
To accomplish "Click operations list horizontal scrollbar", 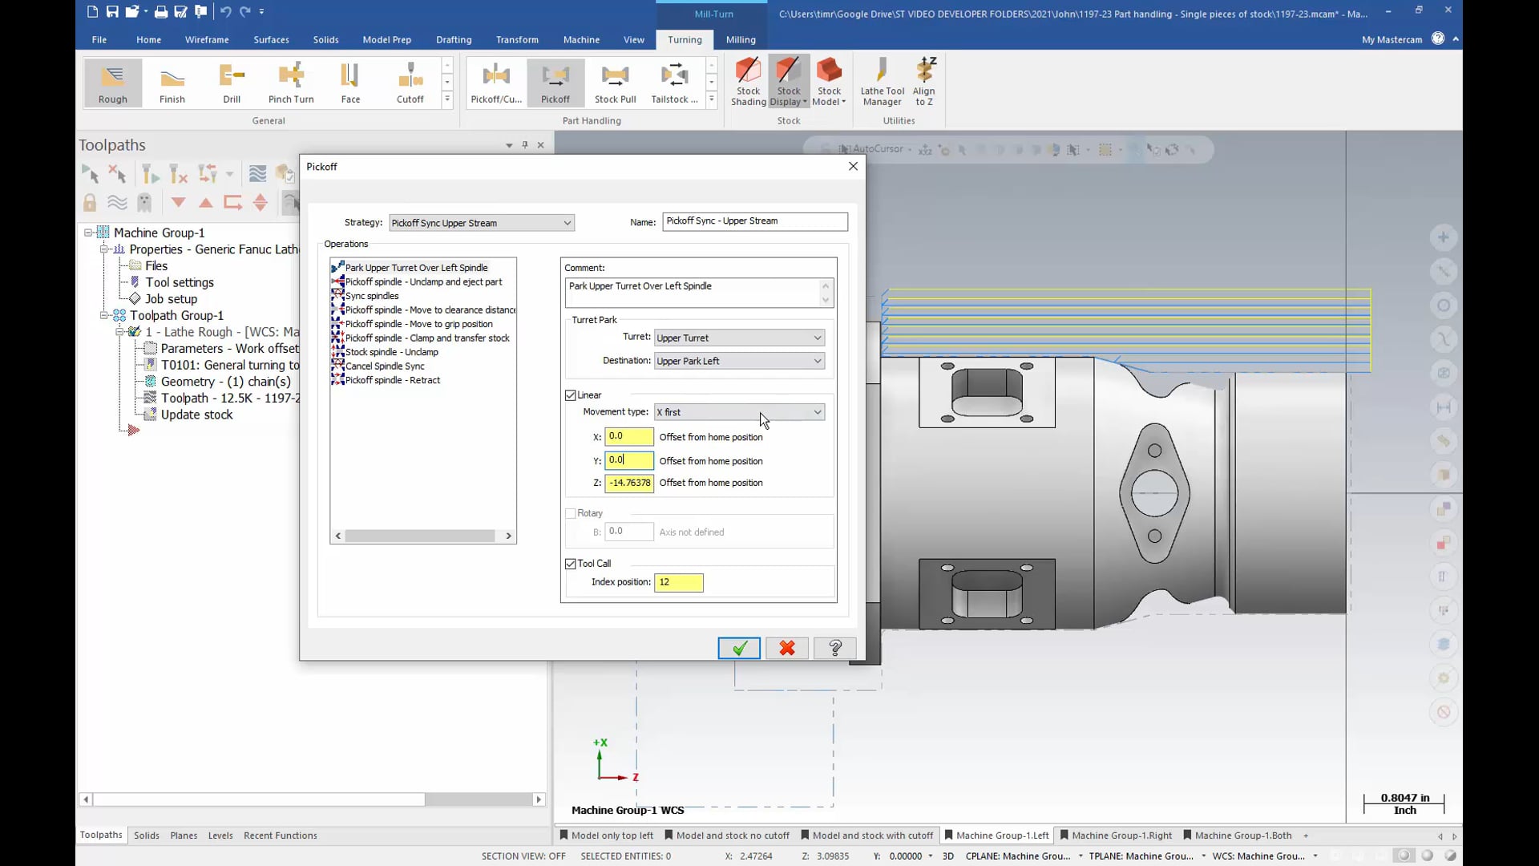I will [x=420, y=536].
